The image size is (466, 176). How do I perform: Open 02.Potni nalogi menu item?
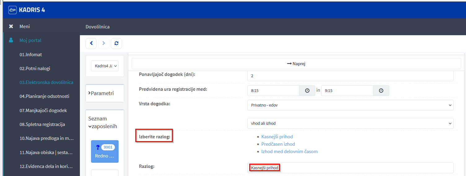[35, 69]
